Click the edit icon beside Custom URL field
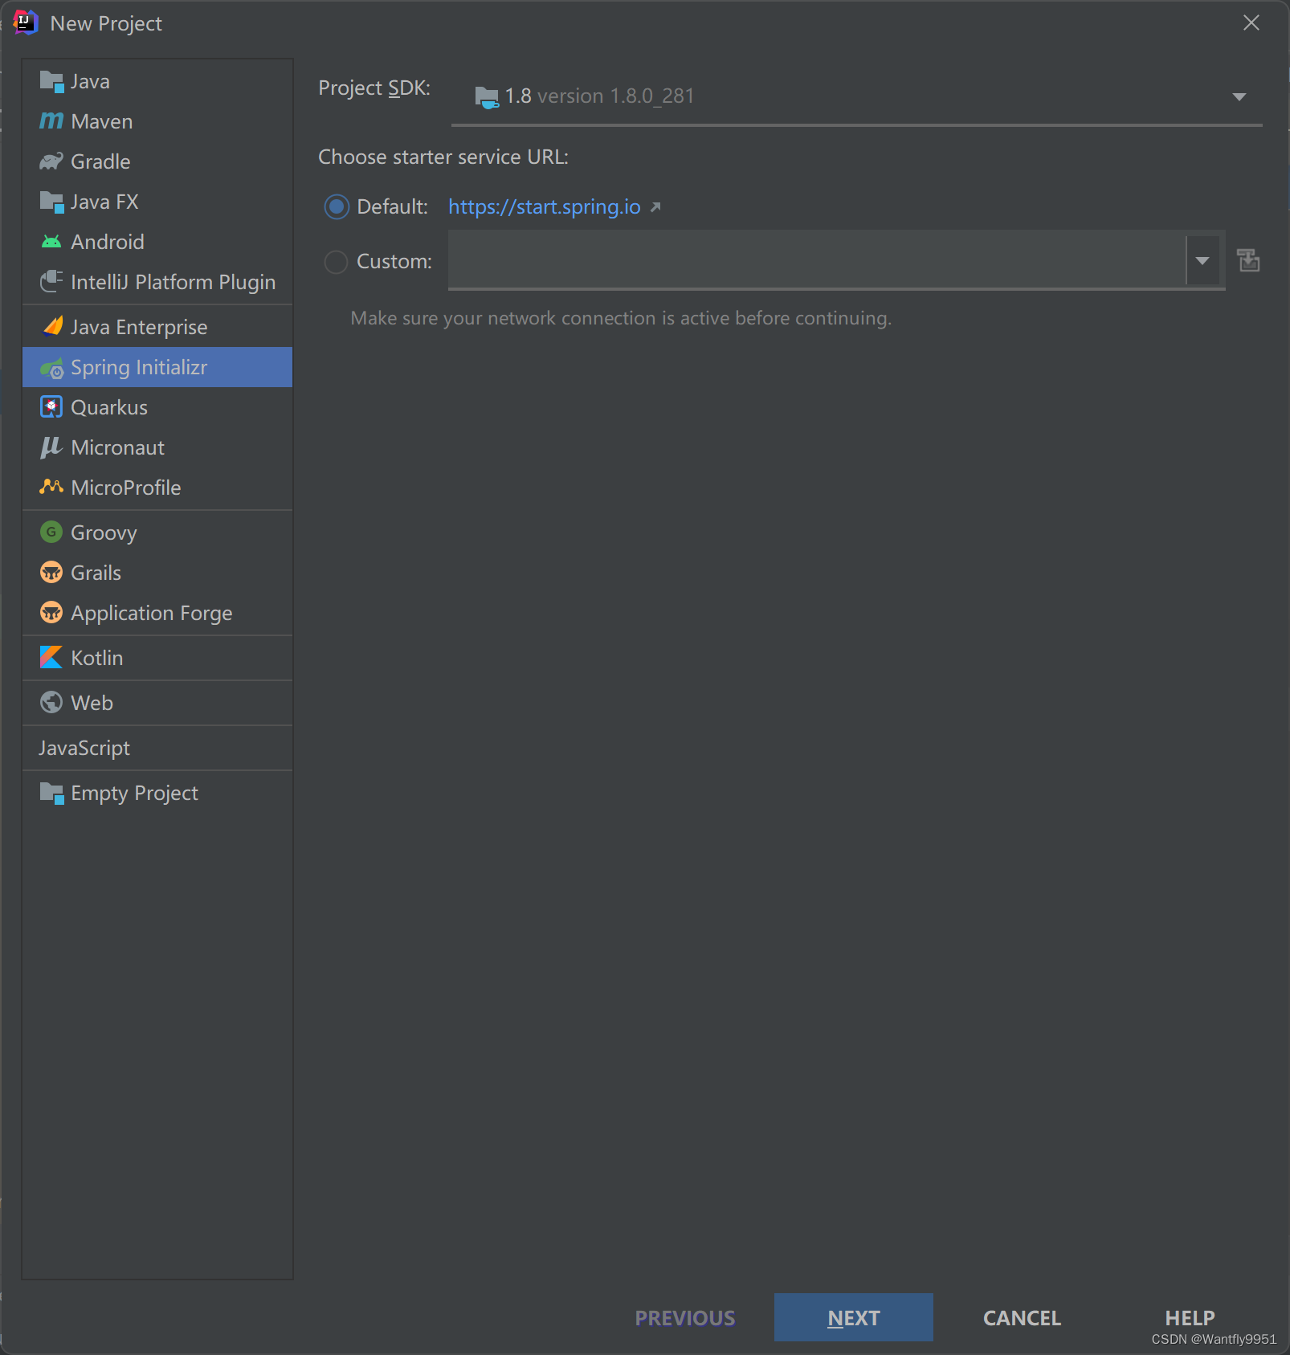 [1248, 260]
